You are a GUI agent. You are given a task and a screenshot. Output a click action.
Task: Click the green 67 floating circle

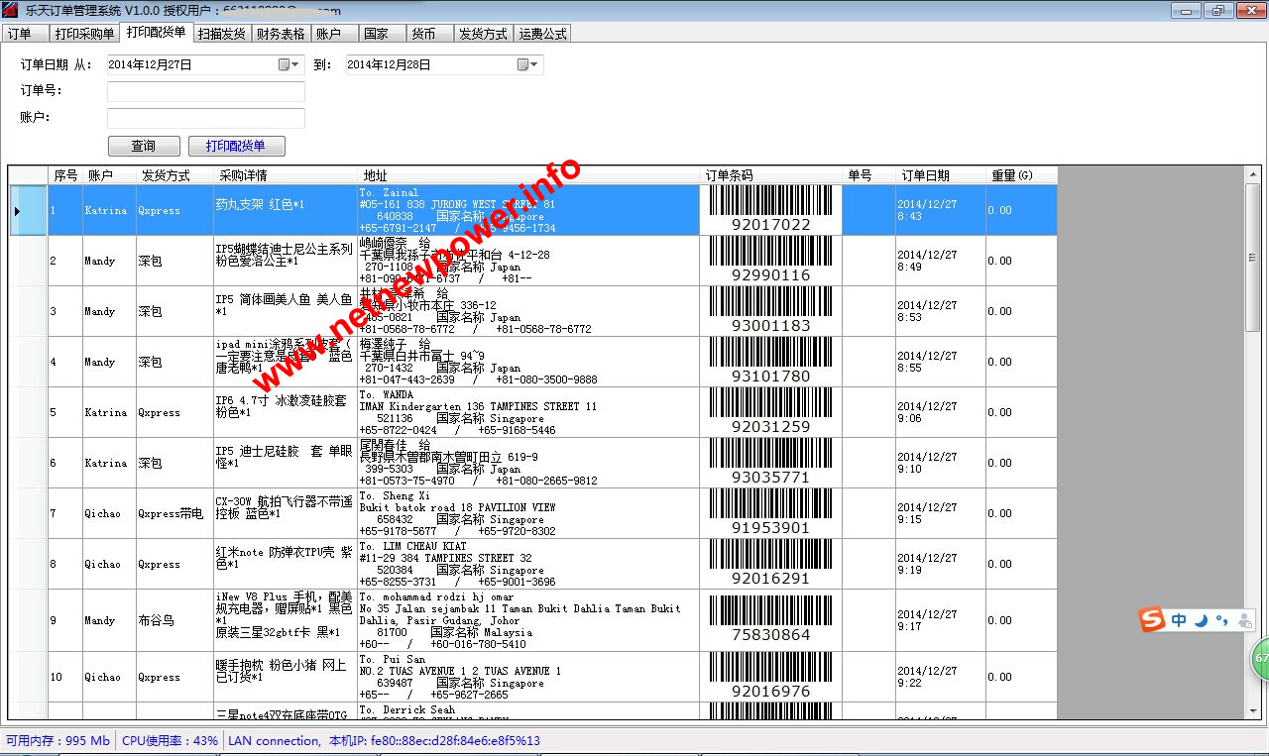coord(1260,658)
